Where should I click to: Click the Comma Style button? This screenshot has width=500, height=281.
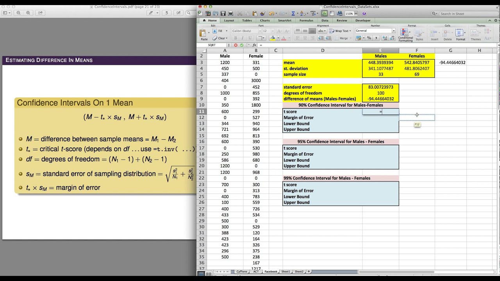point(376,38)
